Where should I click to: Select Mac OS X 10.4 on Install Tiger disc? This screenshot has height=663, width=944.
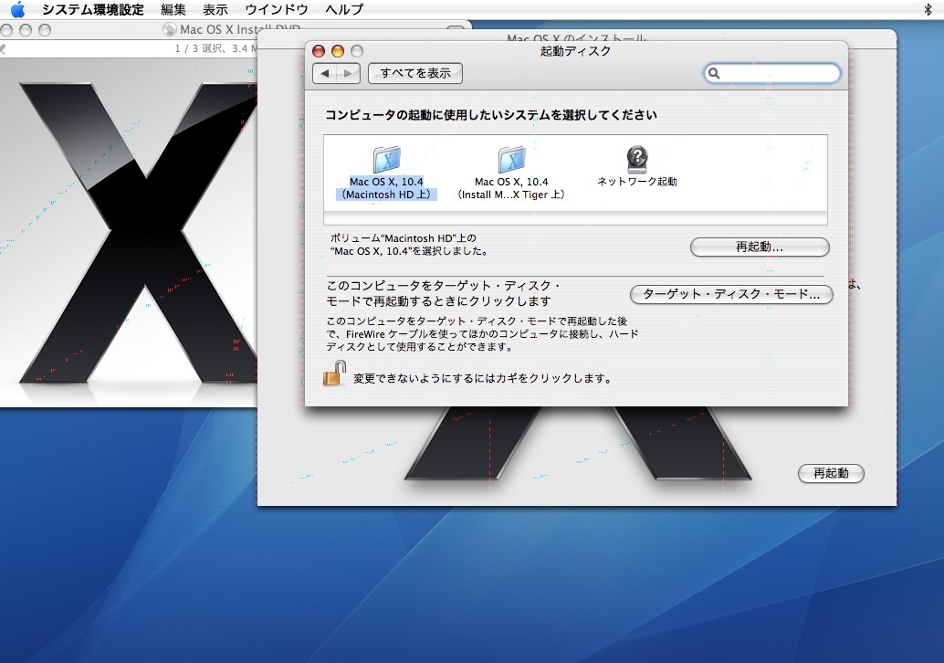click(511, 162)
